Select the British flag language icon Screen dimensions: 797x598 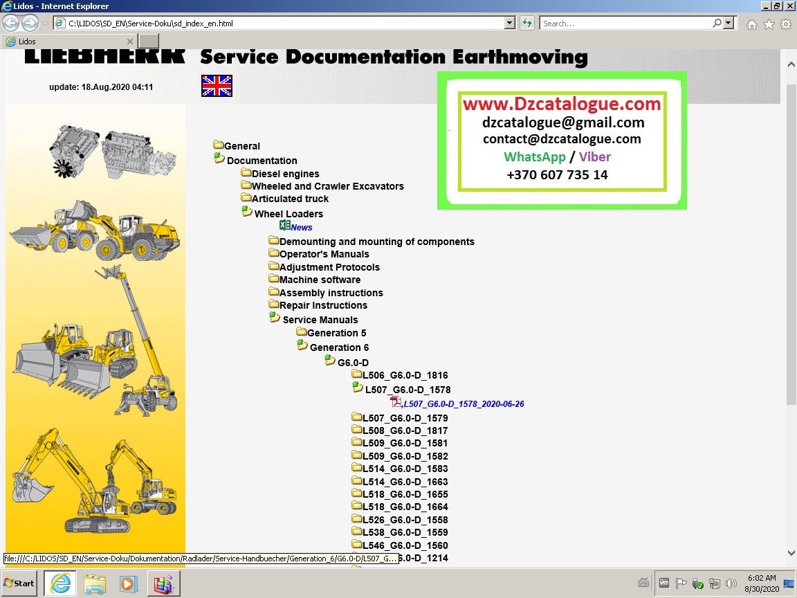[217, 85]
